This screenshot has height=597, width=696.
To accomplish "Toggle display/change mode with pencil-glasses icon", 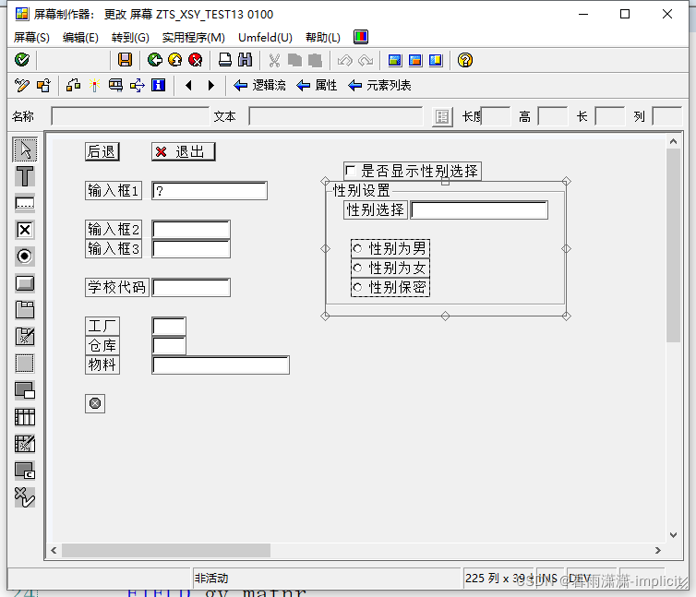I will 22,85.
